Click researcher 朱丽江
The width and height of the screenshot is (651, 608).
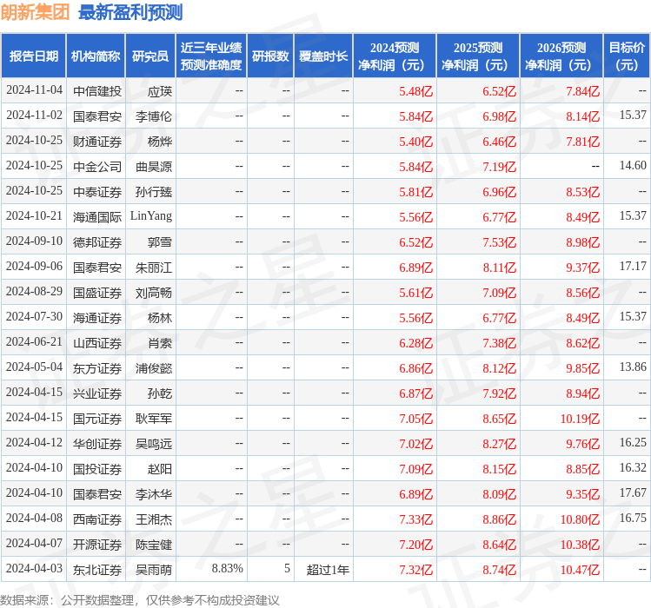(154, 268)
